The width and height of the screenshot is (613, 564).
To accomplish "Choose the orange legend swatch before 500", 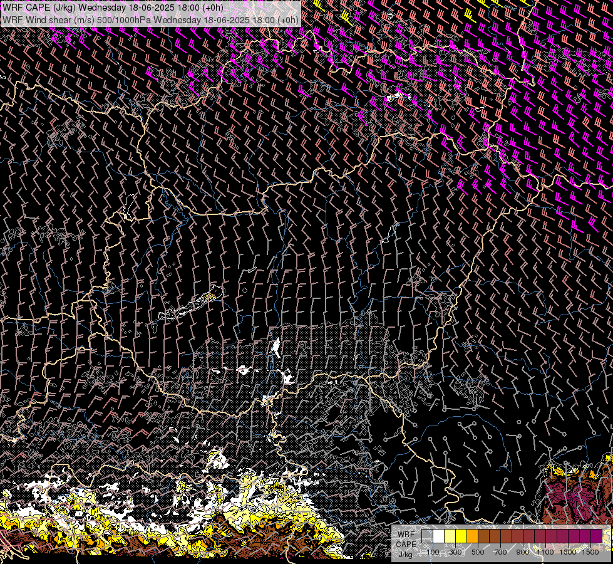I will tap(472, 536).
